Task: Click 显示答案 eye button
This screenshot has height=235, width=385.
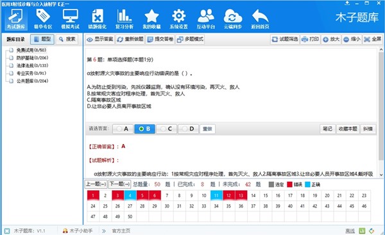Action: tap(100, 39)
